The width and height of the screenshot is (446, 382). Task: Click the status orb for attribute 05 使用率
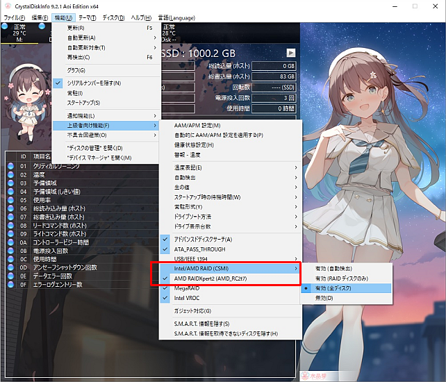[x=11, y=199]
